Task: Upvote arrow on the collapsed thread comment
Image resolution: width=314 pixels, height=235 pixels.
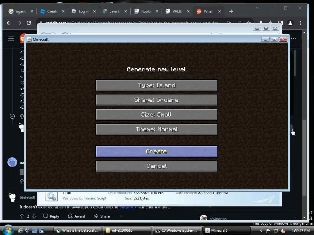Action: point(22,116)
